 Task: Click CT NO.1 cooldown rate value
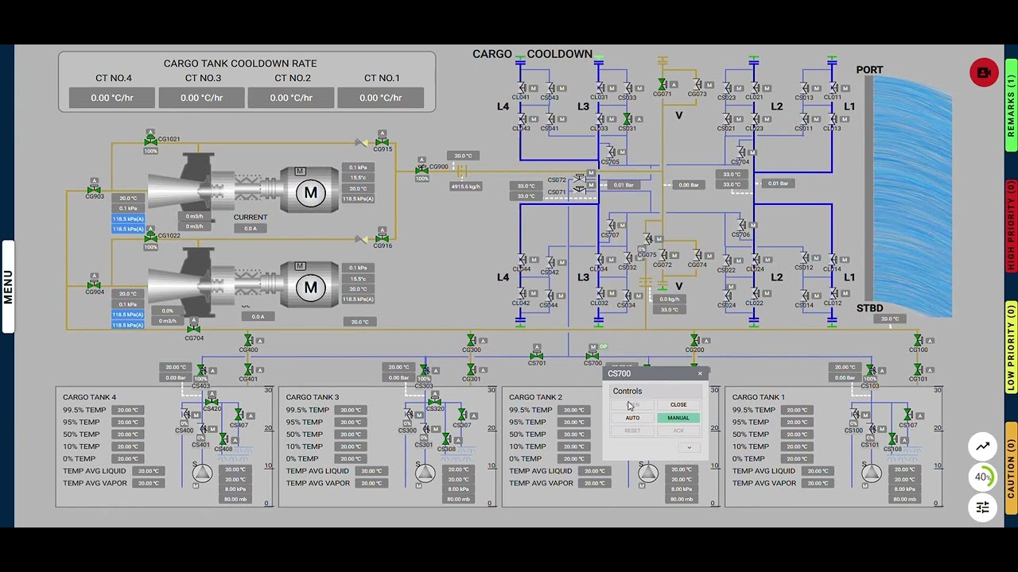380,98
